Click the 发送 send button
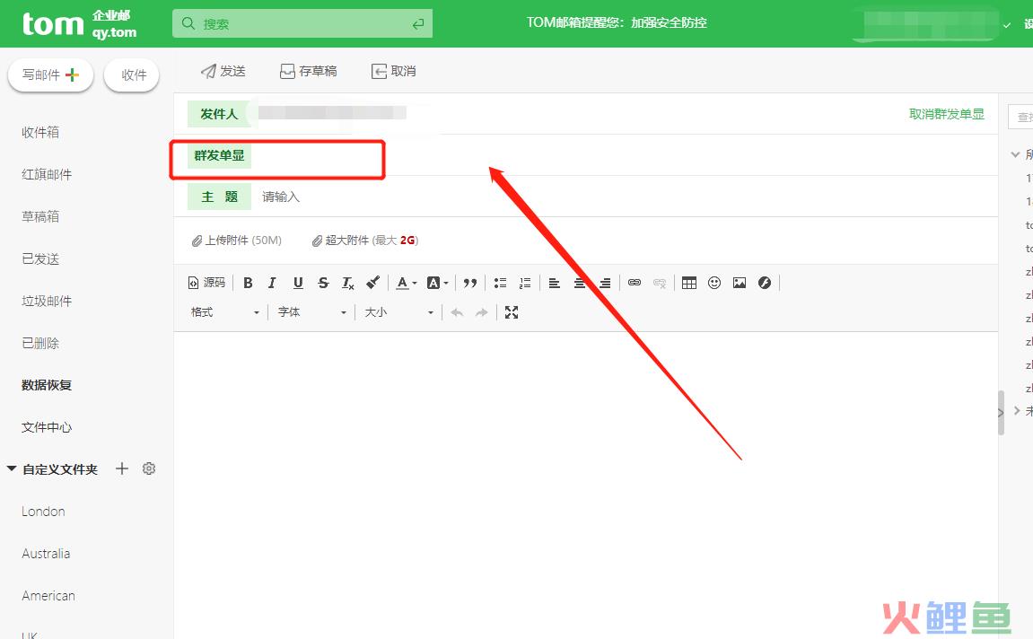Image resolution: width=1033 pixels, height=639 pixels. point(223,71)
